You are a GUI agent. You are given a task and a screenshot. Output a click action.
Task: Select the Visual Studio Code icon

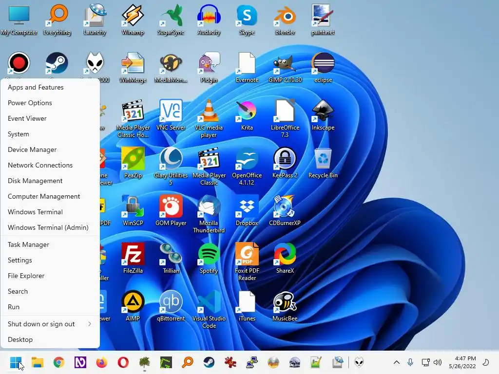tap(209, 309)
